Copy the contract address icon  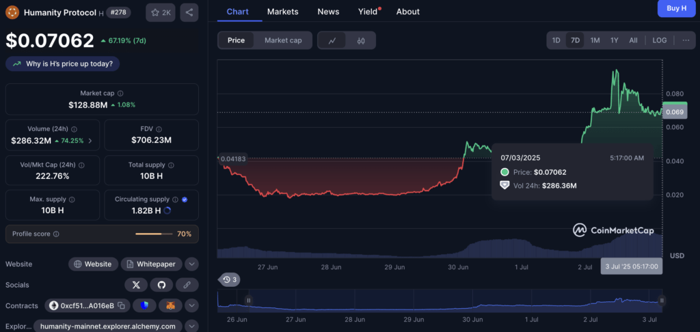click(x=121, y=305)
